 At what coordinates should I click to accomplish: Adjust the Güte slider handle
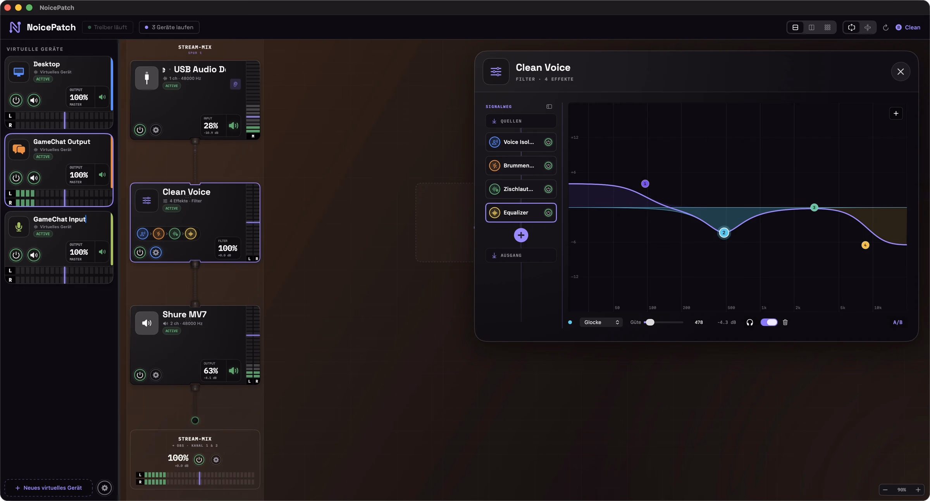[x=650, y=322]
